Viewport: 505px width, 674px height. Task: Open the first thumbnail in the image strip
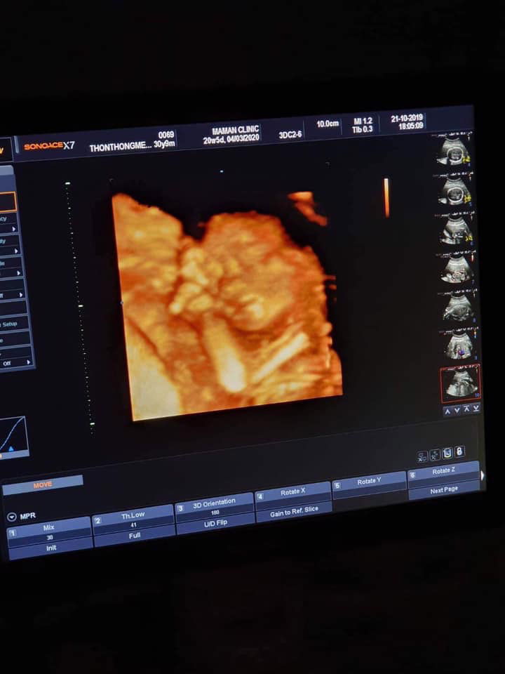pyautogui.click(x=454, y=150)
